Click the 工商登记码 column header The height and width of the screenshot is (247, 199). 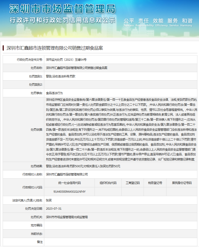[133, 183]
